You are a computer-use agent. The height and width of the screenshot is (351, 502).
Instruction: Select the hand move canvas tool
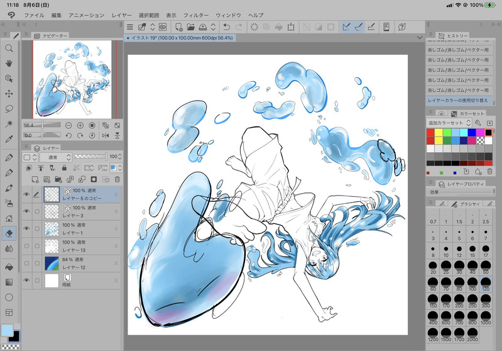(9, 63)
